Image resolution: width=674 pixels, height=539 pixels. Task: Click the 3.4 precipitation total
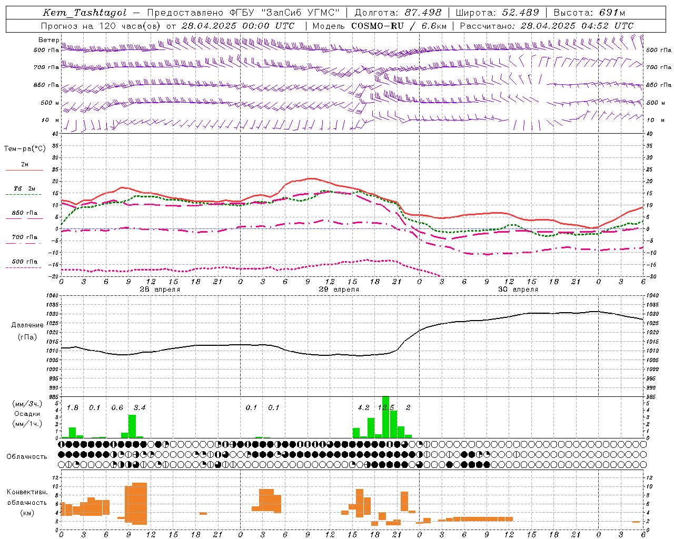[139, 407]
